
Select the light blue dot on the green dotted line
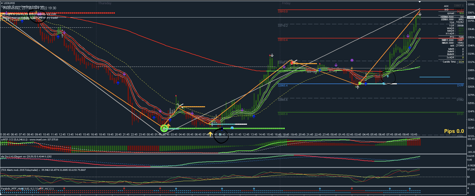pos(232,128)
